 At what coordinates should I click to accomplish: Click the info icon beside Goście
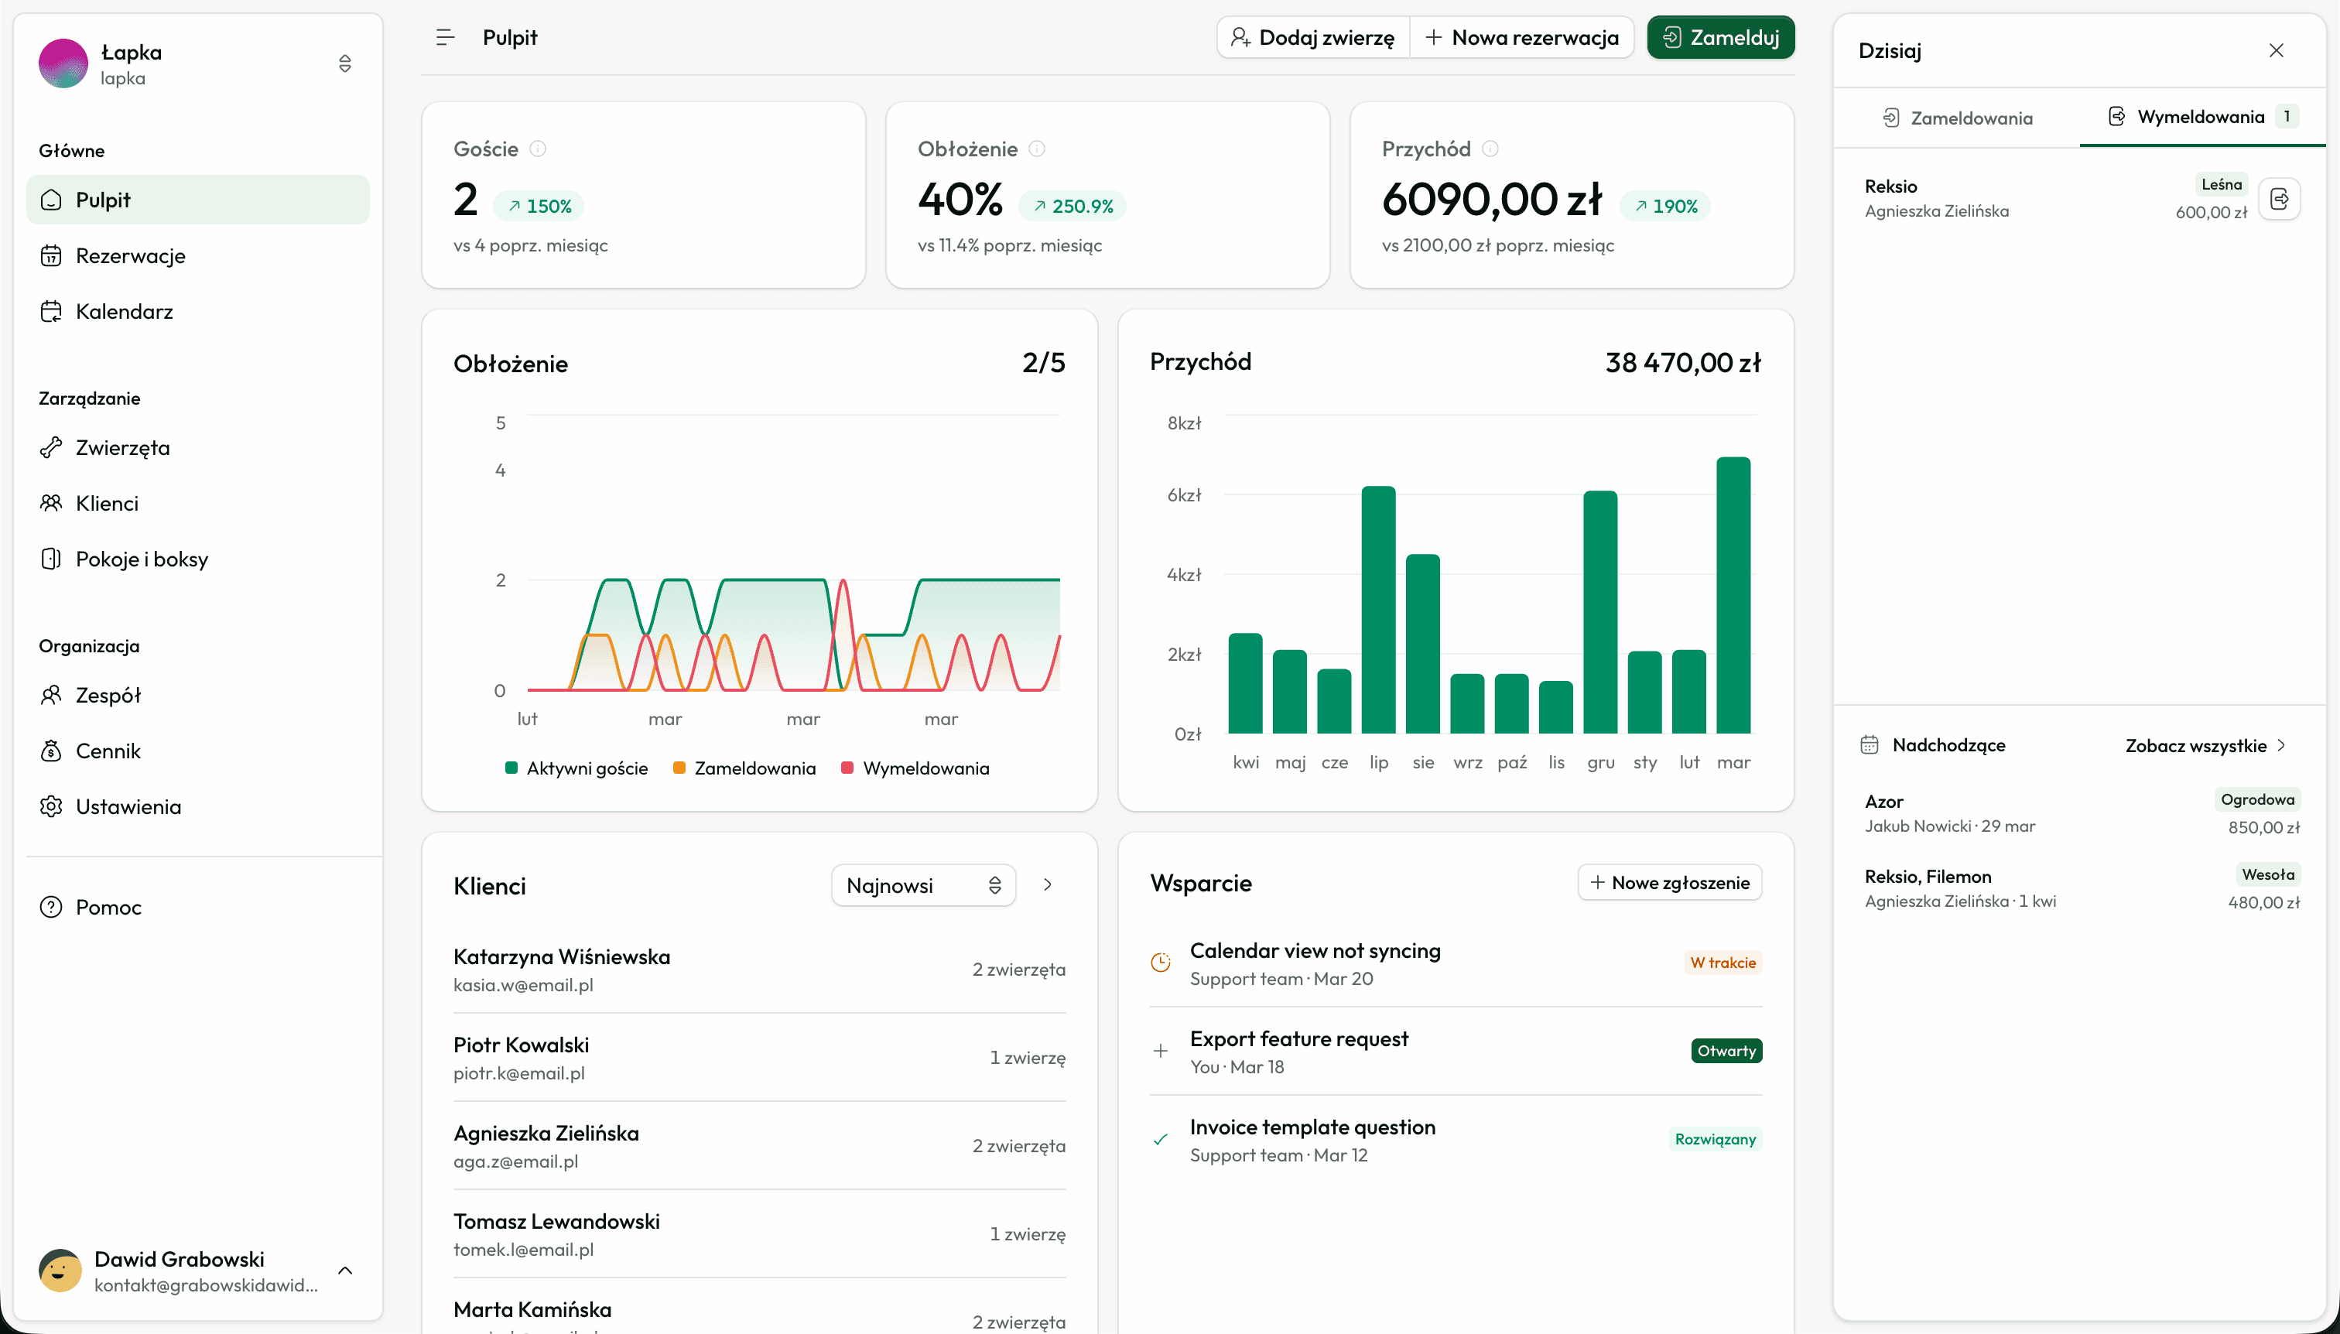click(x=538, y=149)
